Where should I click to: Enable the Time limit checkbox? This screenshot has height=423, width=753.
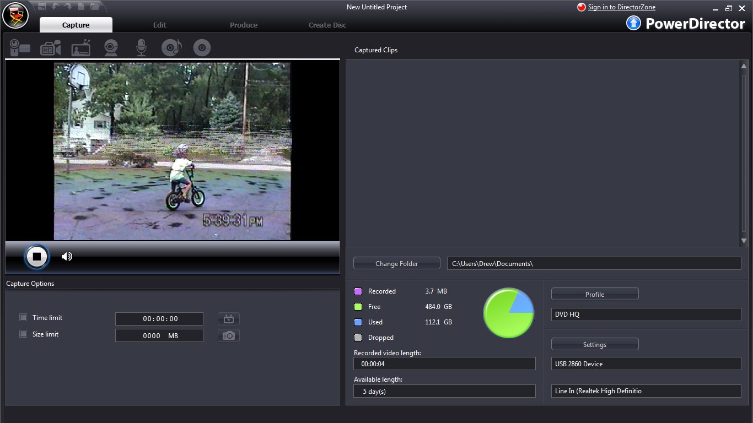(x=23, y=317)
